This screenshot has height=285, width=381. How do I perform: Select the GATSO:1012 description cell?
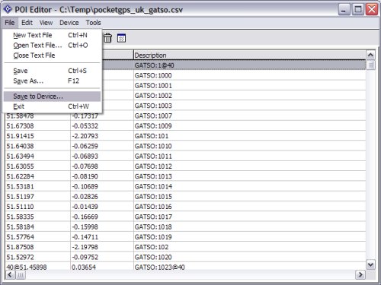pos(250,166)
